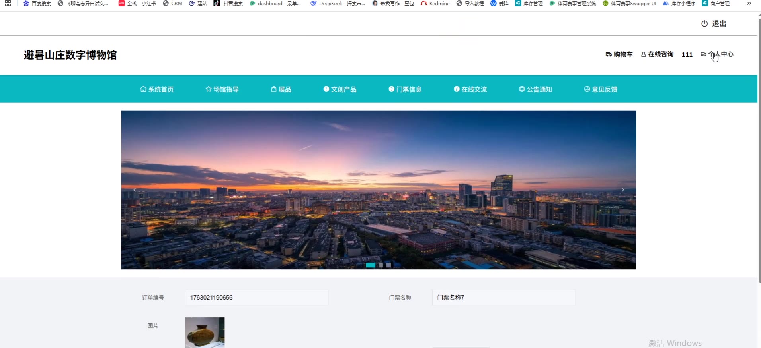Show the next carousel slide
This screenshot has height=348, width=761.
pyautogui.click(x=623, y=190)
